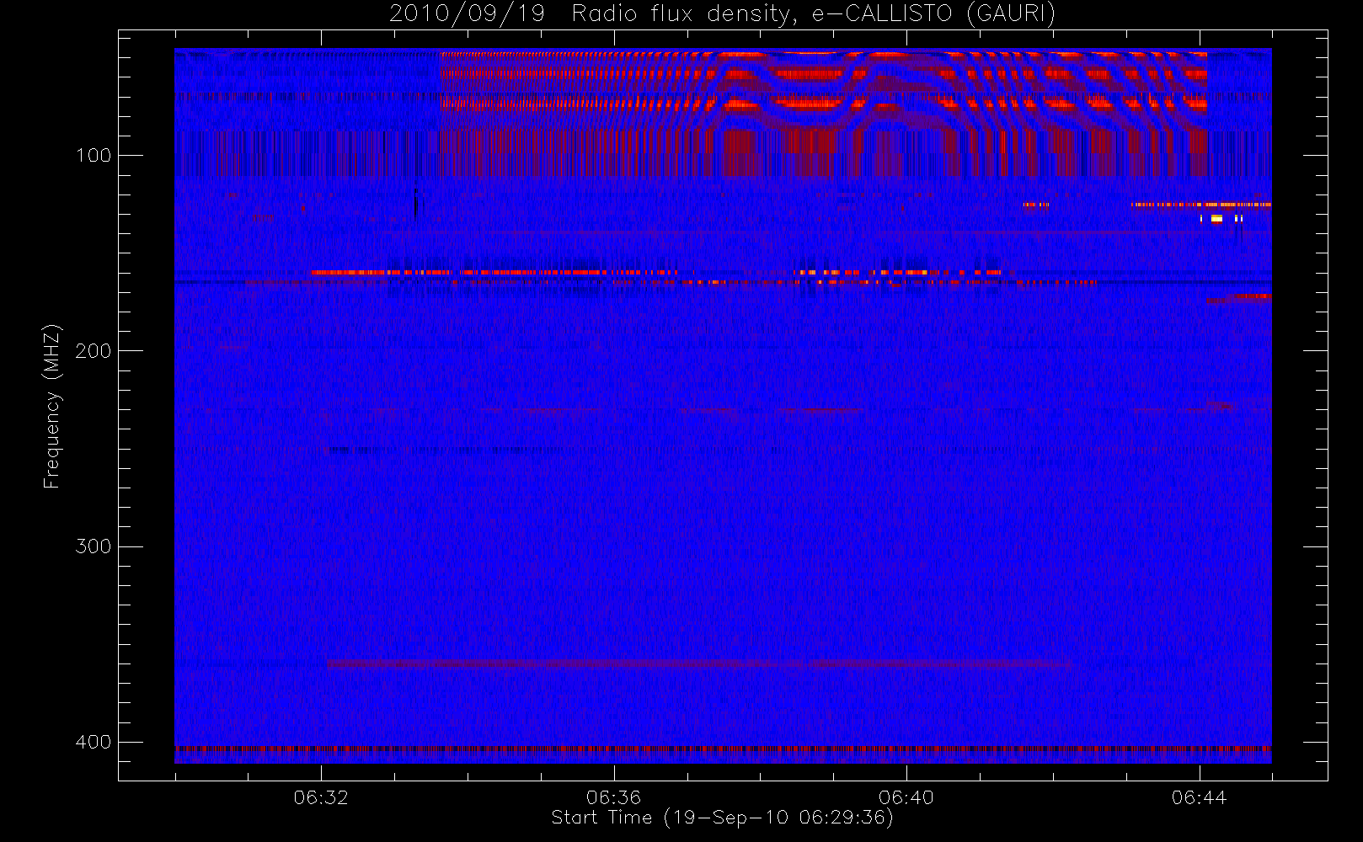This screenshot has width=1363, height=842.
Task: Click the date '2010/09/19' in title
Action: click(x=467, y=14)
